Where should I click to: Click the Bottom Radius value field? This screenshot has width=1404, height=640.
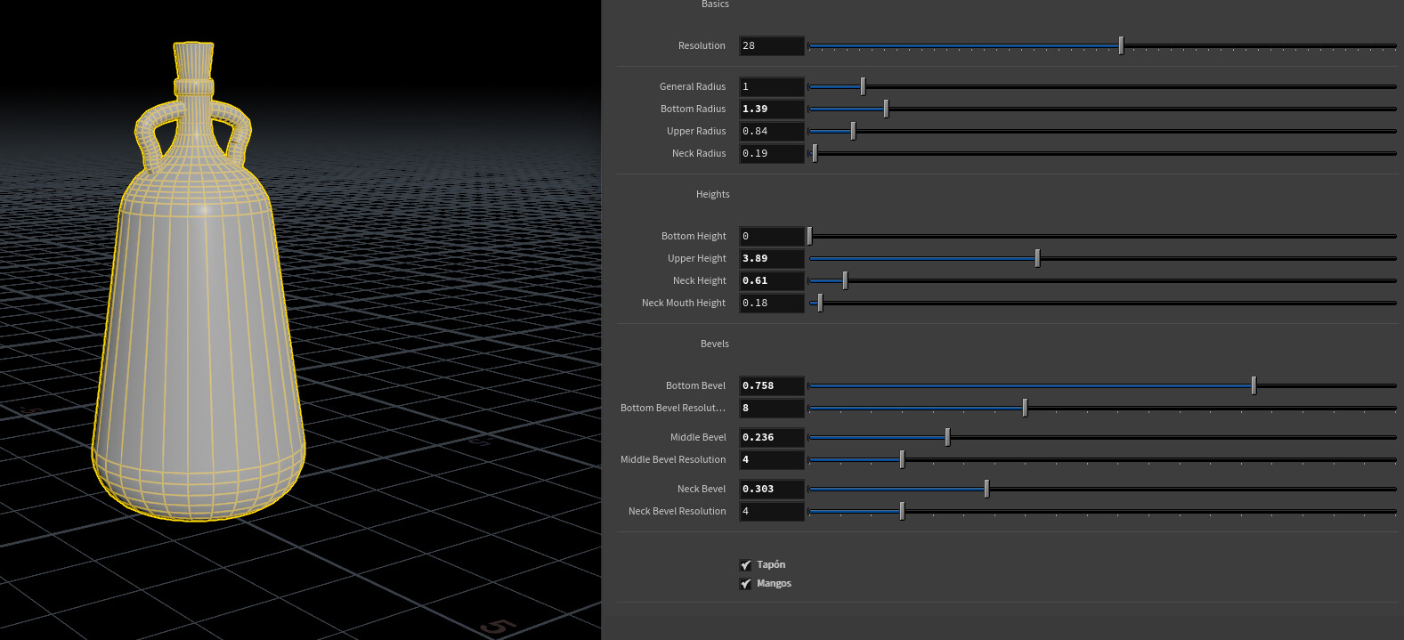pos(771,109)
